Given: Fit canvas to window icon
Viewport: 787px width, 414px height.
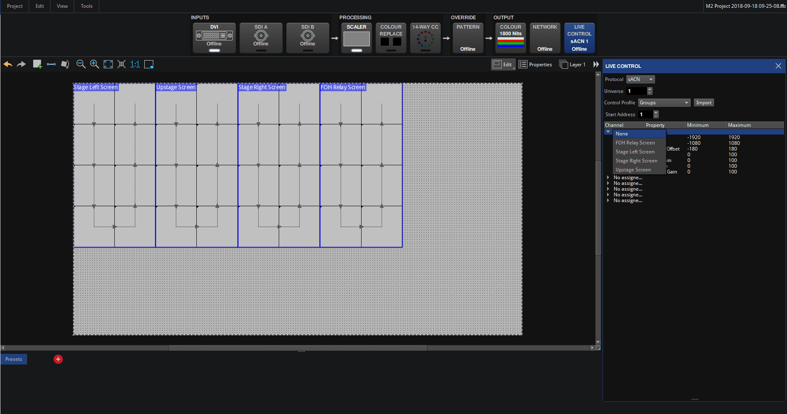Looking at the screenshot, I should point(108,64).
